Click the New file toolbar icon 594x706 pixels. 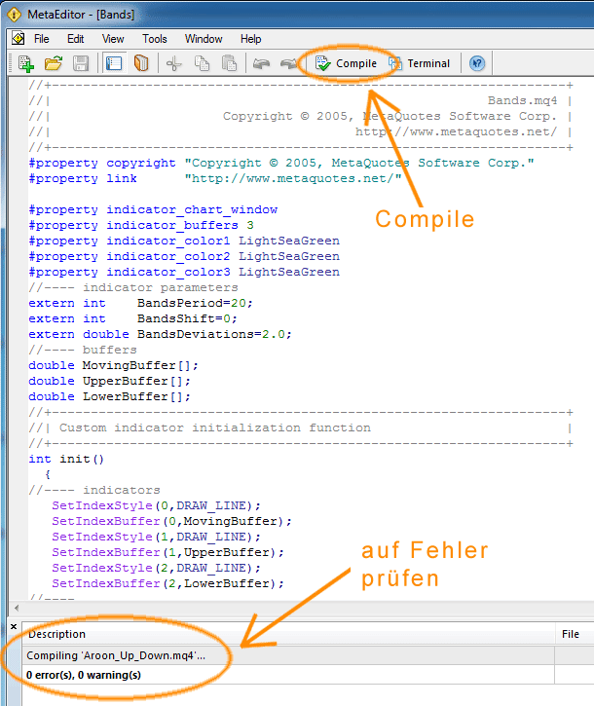(x=26, y=63)
